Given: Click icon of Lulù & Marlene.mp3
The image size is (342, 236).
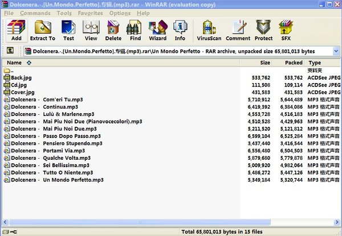Looking at the screenshot, I should 7,114.
